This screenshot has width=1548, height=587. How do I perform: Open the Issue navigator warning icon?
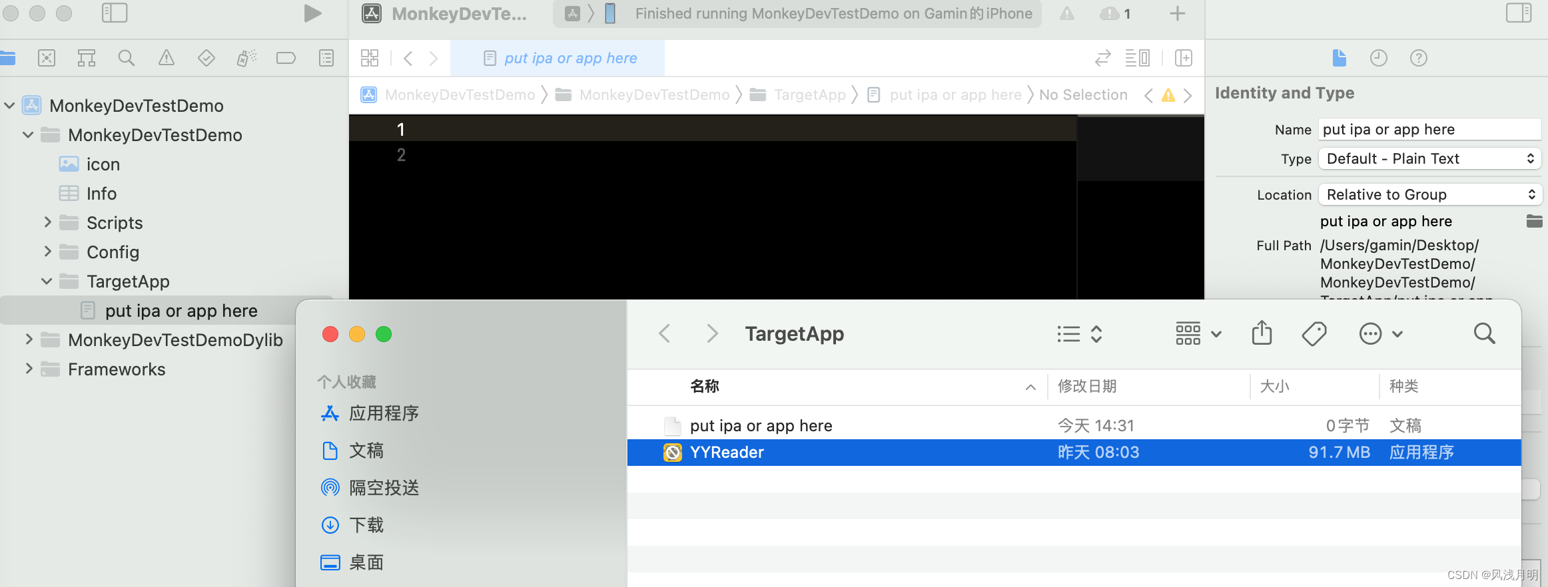tap(167, 58)
